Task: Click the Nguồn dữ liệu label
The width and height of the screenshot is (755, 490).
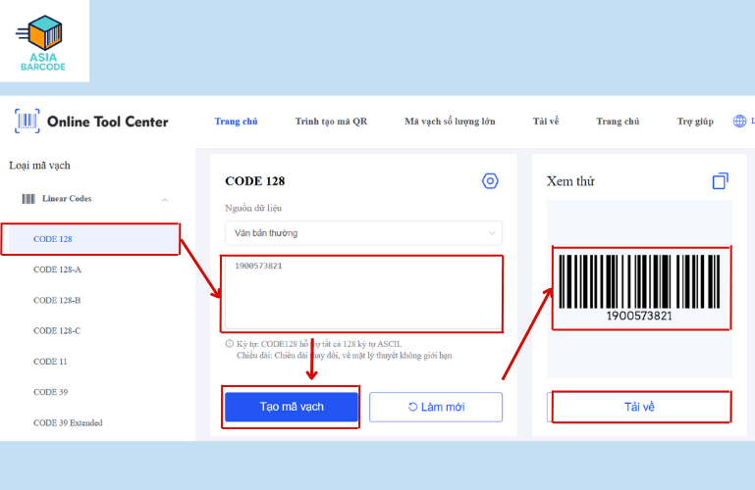Action: point(253,208)
